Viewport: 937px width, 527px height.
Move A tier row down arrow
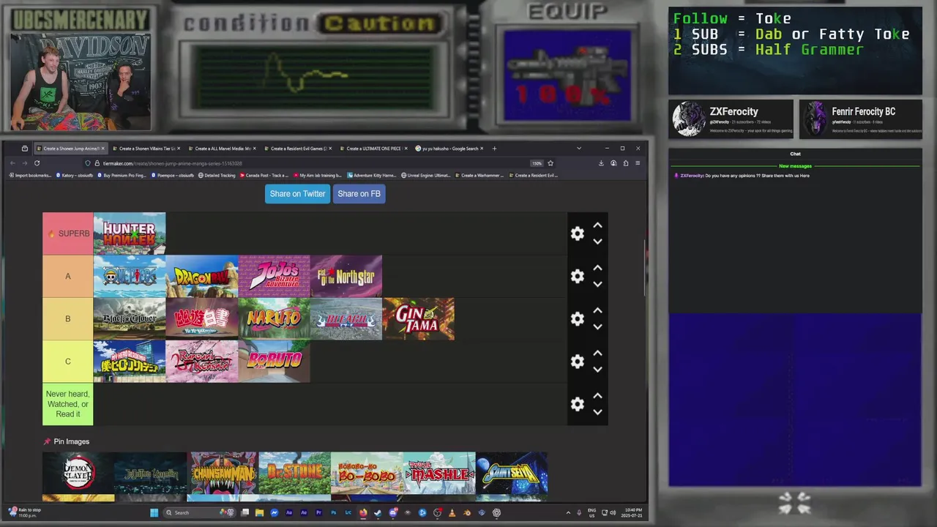[597, 284]
